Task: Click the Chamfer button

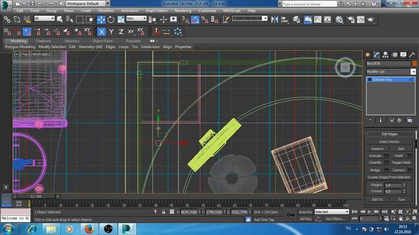Action: [x=375, y=163]
